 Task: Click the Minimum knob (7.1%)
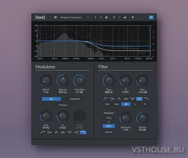click(x=126, y=118)
